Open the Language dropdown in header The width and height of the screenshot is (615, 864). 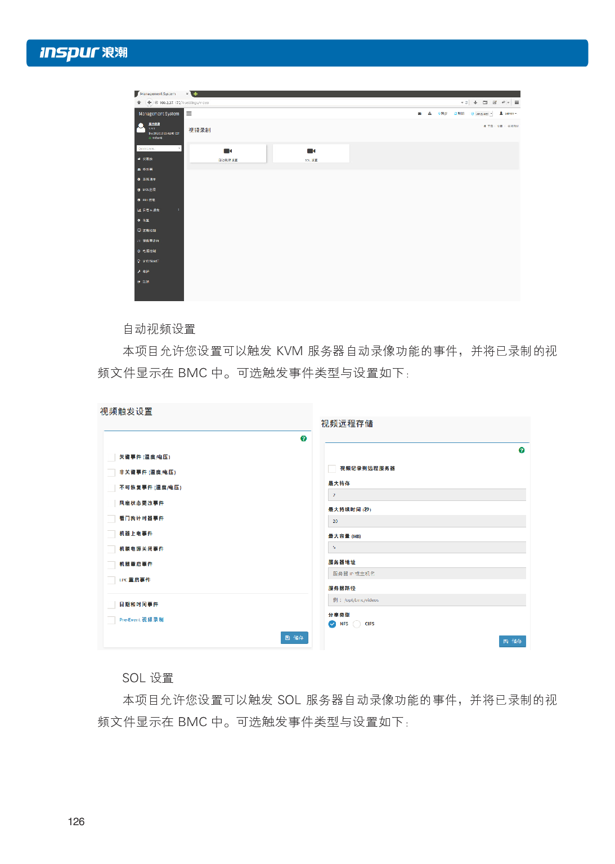[482, 114]
